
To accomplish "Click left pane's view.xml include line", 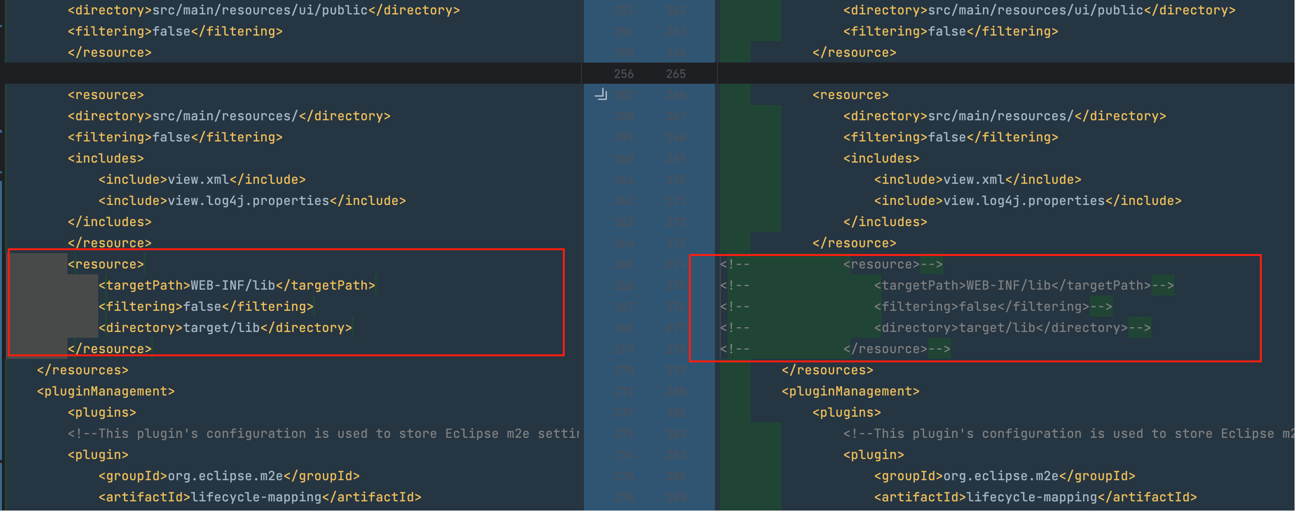I will pyautogui.click(x=201, y=179).
